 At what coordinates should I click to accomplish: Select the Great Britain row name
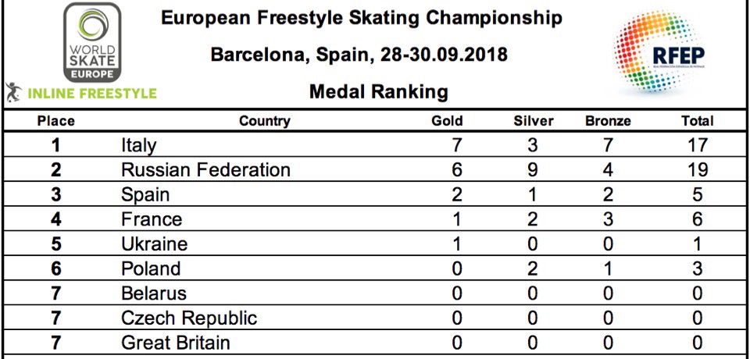click(176, 343)
